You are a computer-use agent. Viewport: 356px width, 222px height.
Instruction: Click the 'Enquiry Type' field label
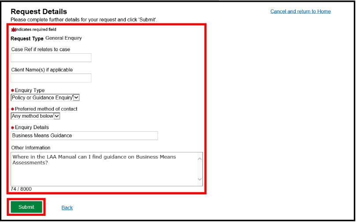[30, 90]
